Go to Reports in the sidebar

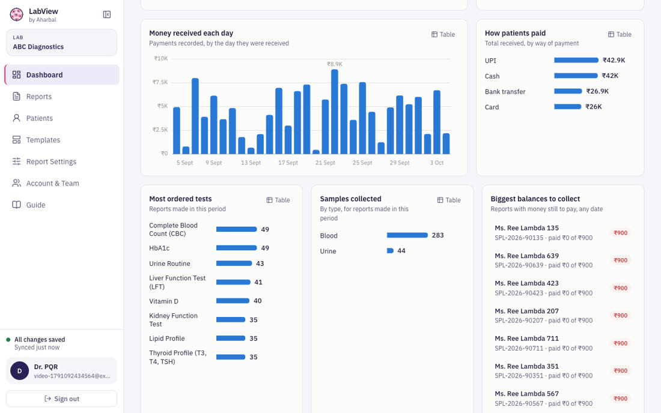[x=62, y=97]
